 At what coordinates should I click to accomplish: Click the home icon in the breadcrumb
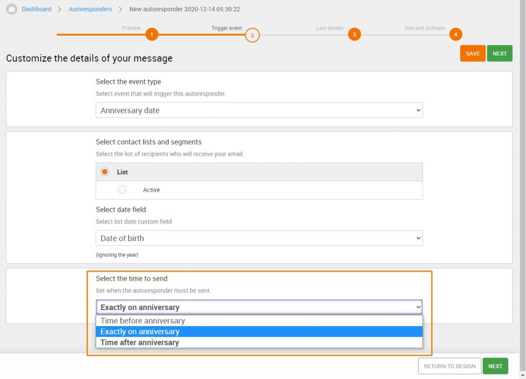11,9
